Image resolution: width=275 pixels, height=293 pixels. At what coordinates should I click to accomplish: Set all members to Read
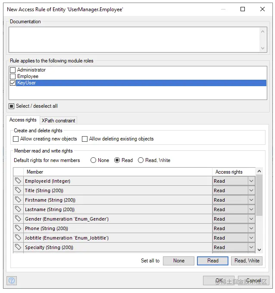(213, 261)
